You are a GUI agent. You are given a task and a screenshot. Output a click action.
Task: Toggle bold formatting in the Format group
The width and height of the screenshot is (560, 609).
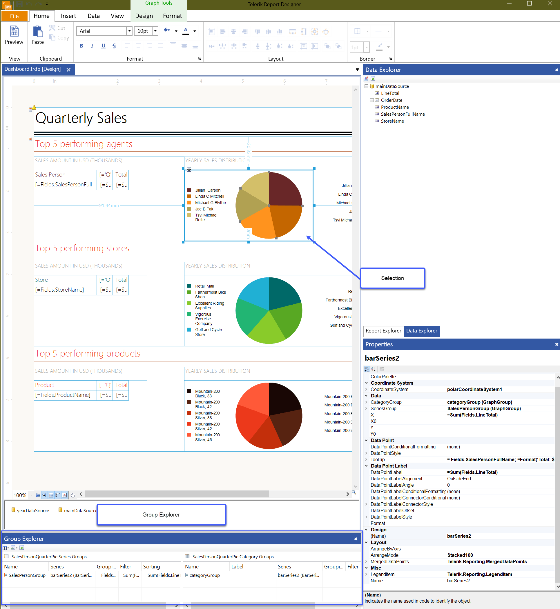point(81,46)
